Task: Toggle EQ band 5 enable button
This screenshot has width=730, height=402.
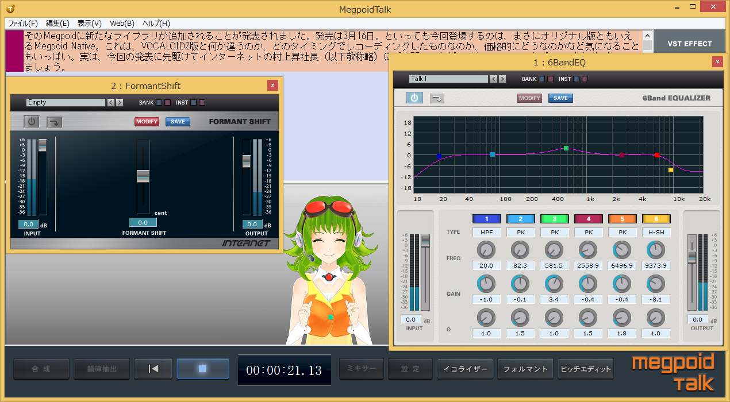Action: 622,219
